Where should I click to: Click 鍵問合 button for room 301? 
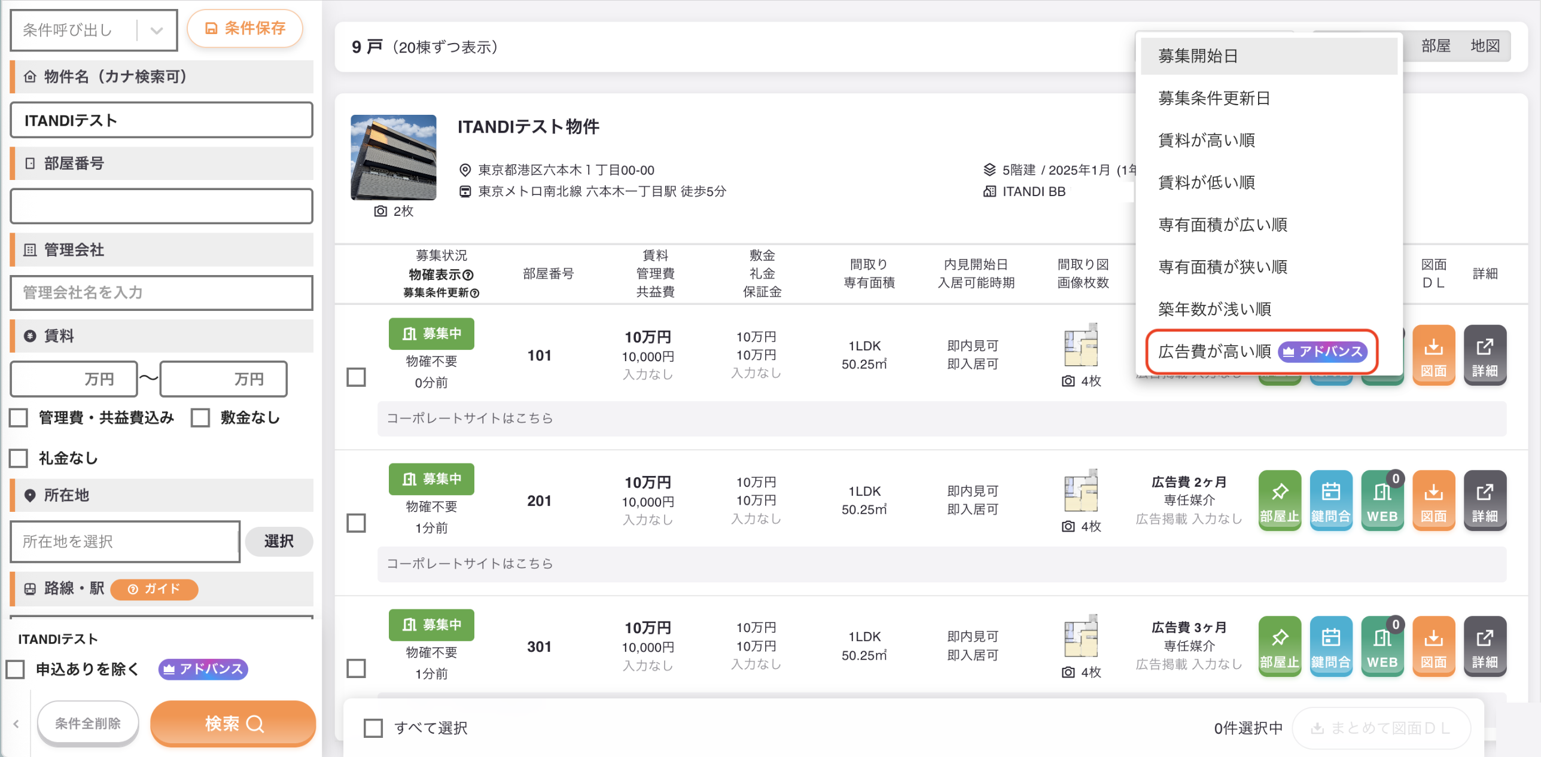point(1330,646)
